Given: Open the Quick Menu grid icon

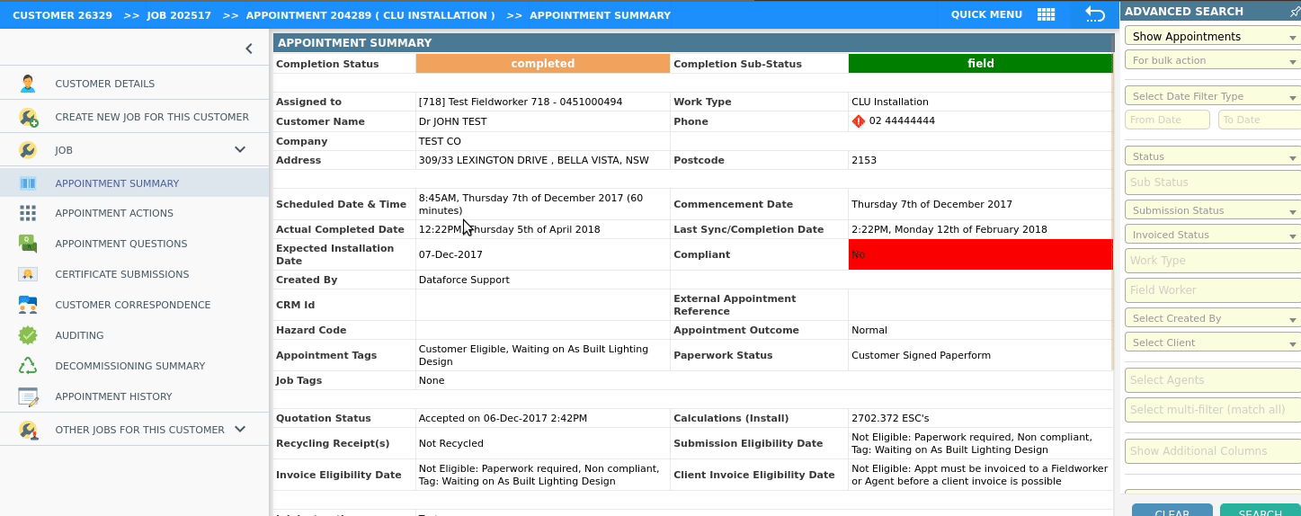Looking at the screenshot, I should point(1046,14).
